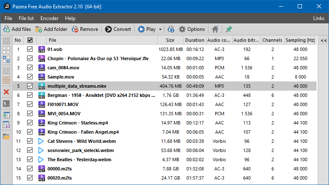Click the folder icon in the sidebar

tap(6, 137)
